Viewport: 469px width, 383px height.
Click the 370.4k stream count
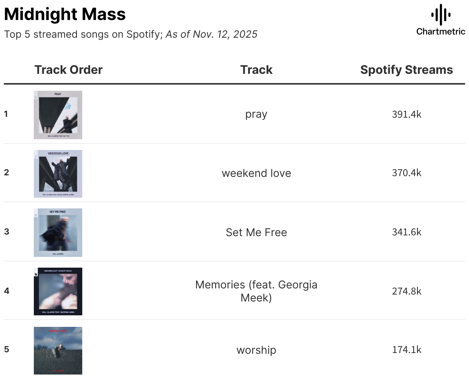point(407,173)
